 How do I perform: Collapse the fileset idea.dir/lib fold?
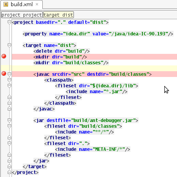pos(9,86)
